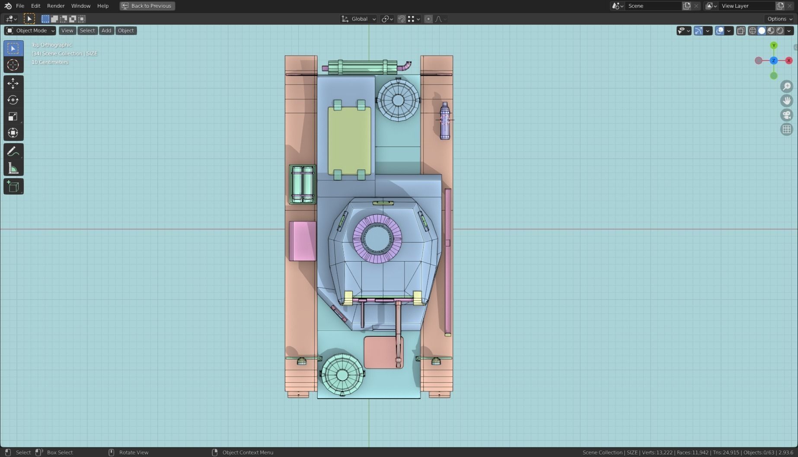Click the Add View Layer icon
The image size is (798, 457).
pos(780,6)
